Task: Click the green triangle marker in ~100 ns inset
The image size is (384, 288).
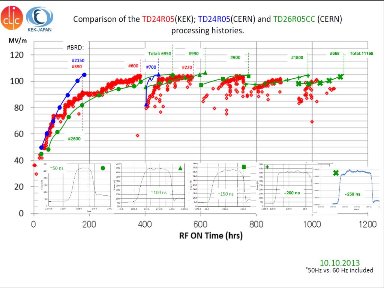Action: [180, 168]
